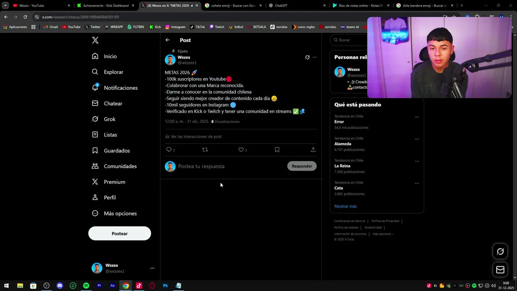This screenshot has width=517, height=291.
Task: Open Condiciones de Servicio link
Action: point(349,221)
